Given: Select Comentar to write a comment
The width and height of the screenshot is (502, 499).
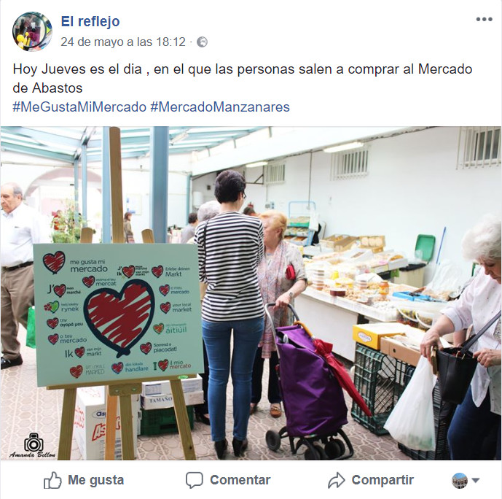Looking at the screenshot, I should tap(240, 480).
